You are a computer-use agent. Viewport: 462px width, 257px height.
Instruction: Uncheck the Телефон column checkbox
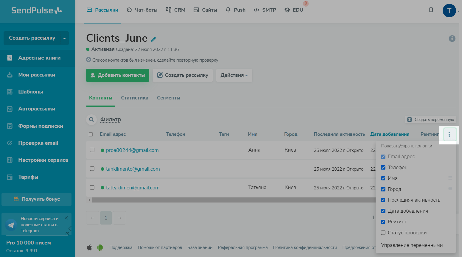(x=383, y=167)
